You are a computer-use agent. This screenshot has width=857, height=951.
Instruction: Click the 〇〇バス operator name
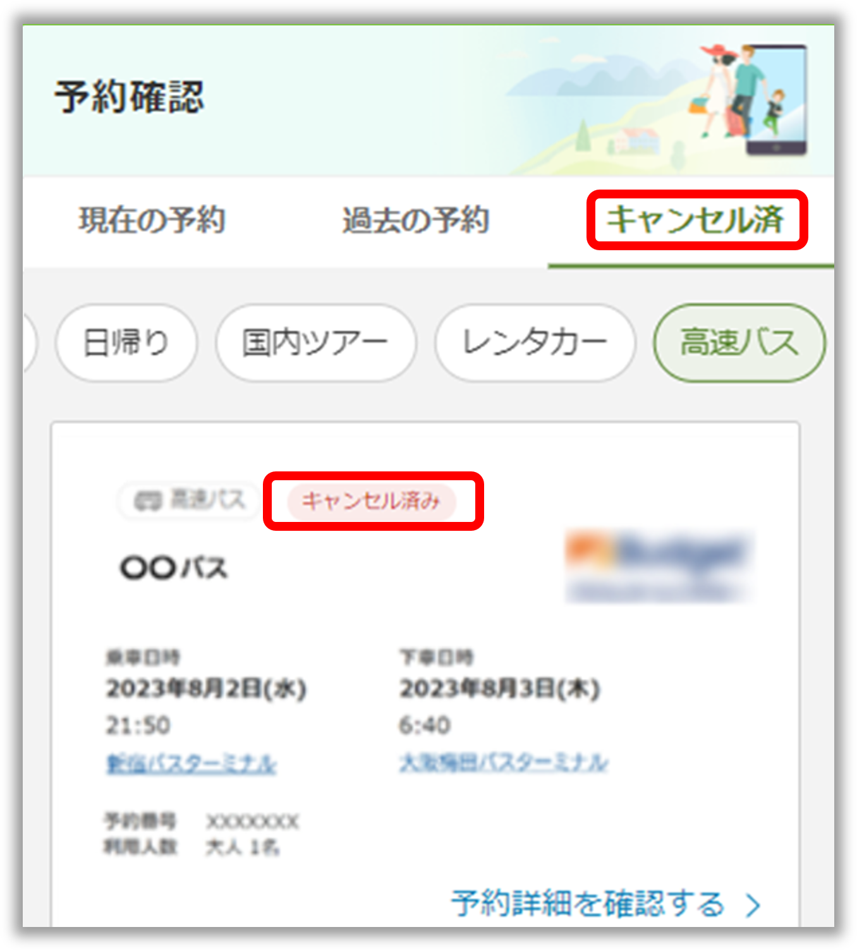pos(174,568)
